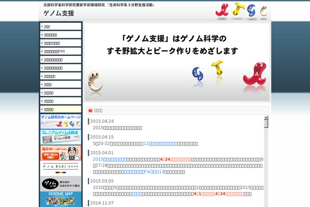Click the large red A character in the banner
310x207 pixels.
click(x=255, y=73)
